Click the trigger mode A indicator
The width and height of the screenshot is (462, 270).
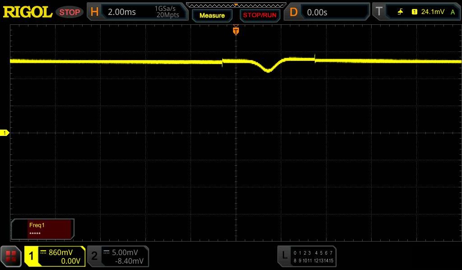coord(453,12)
